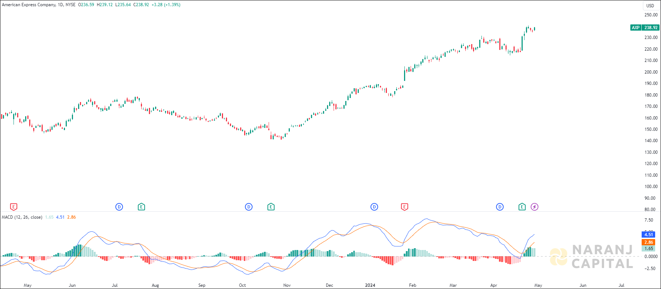Click the AXP ticker price label
Image resolution: width=661 pixels, height=289 pixels.
645,28
